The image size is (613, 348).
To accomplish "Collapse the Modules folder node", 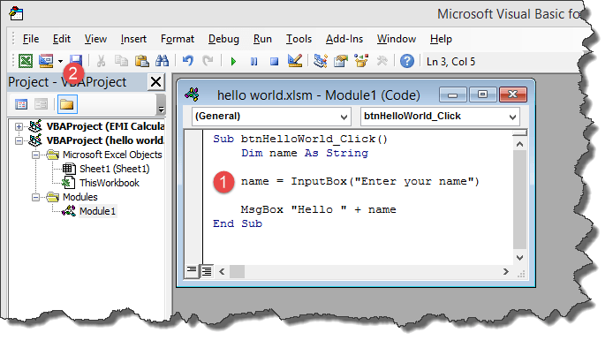I will point(35,197).
